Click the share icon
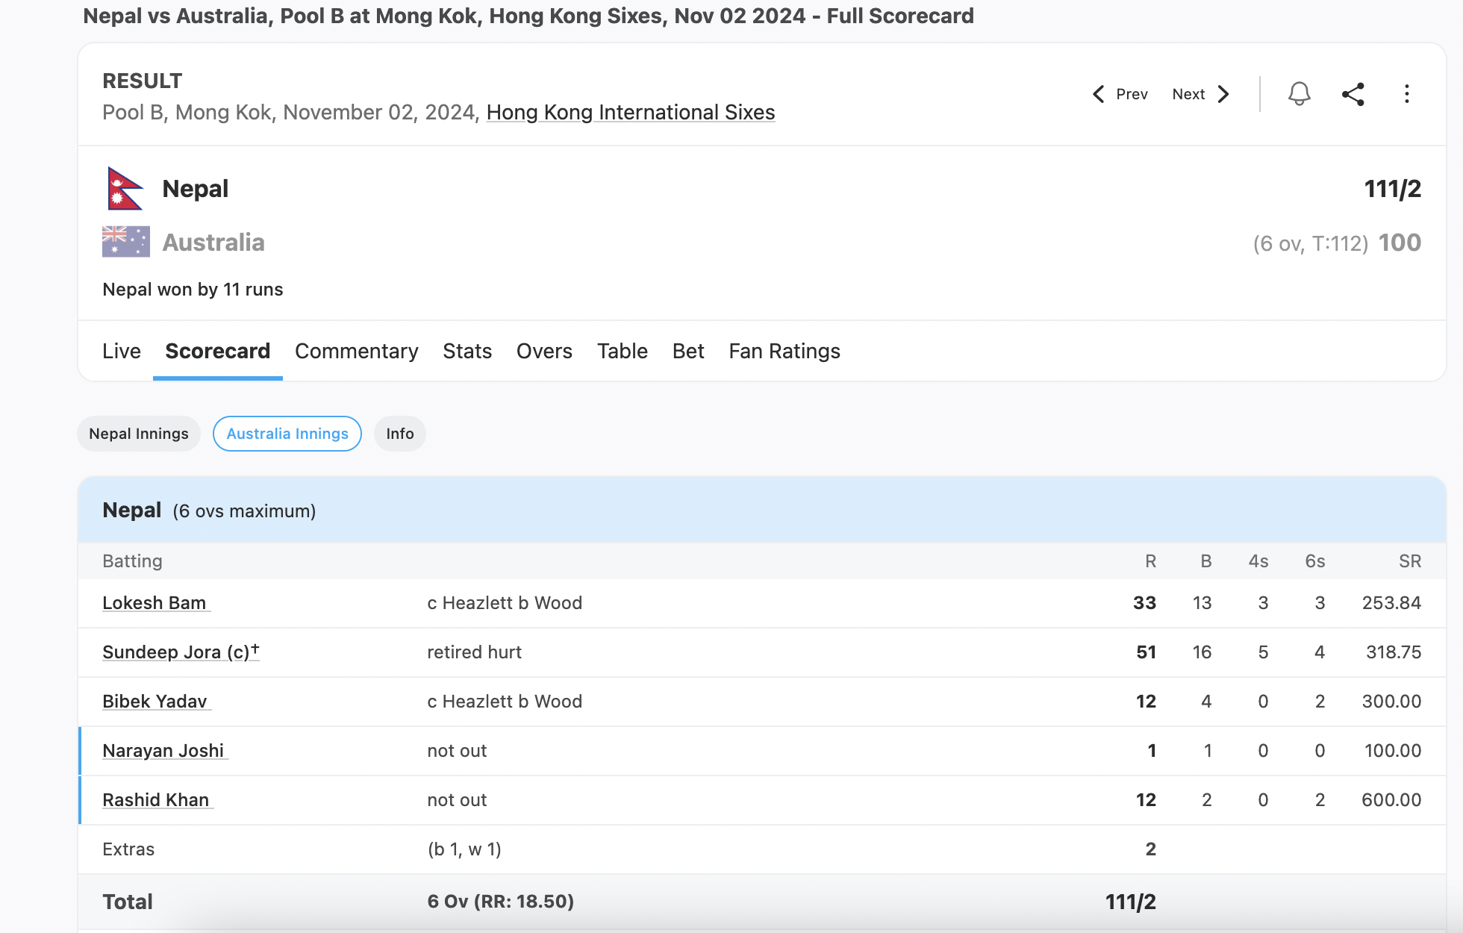The width and height of the screenshot is (1463, 933). pos(1353,94)
